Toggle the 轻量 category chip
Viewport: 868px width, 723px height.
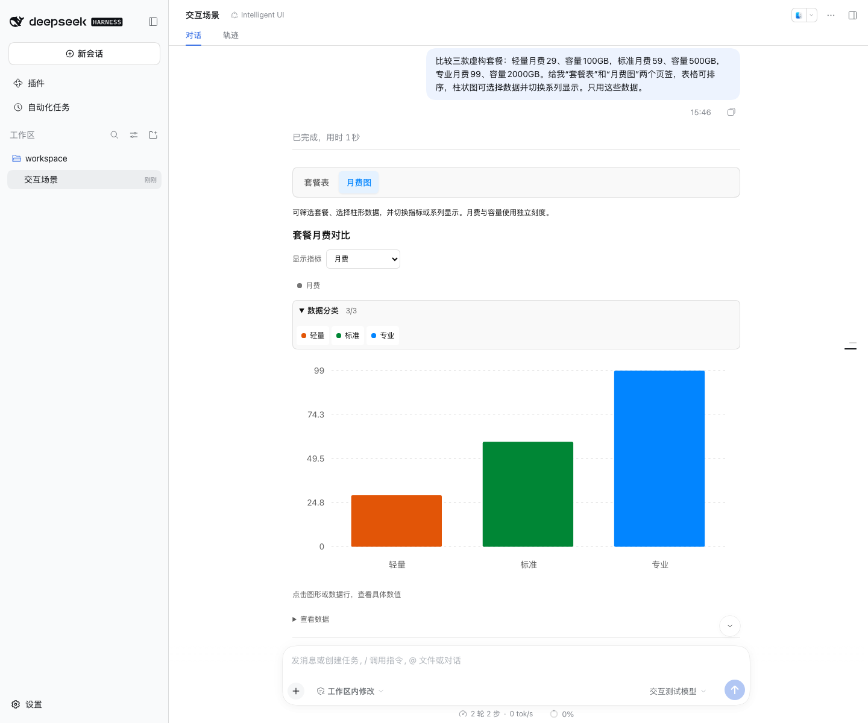313,336
